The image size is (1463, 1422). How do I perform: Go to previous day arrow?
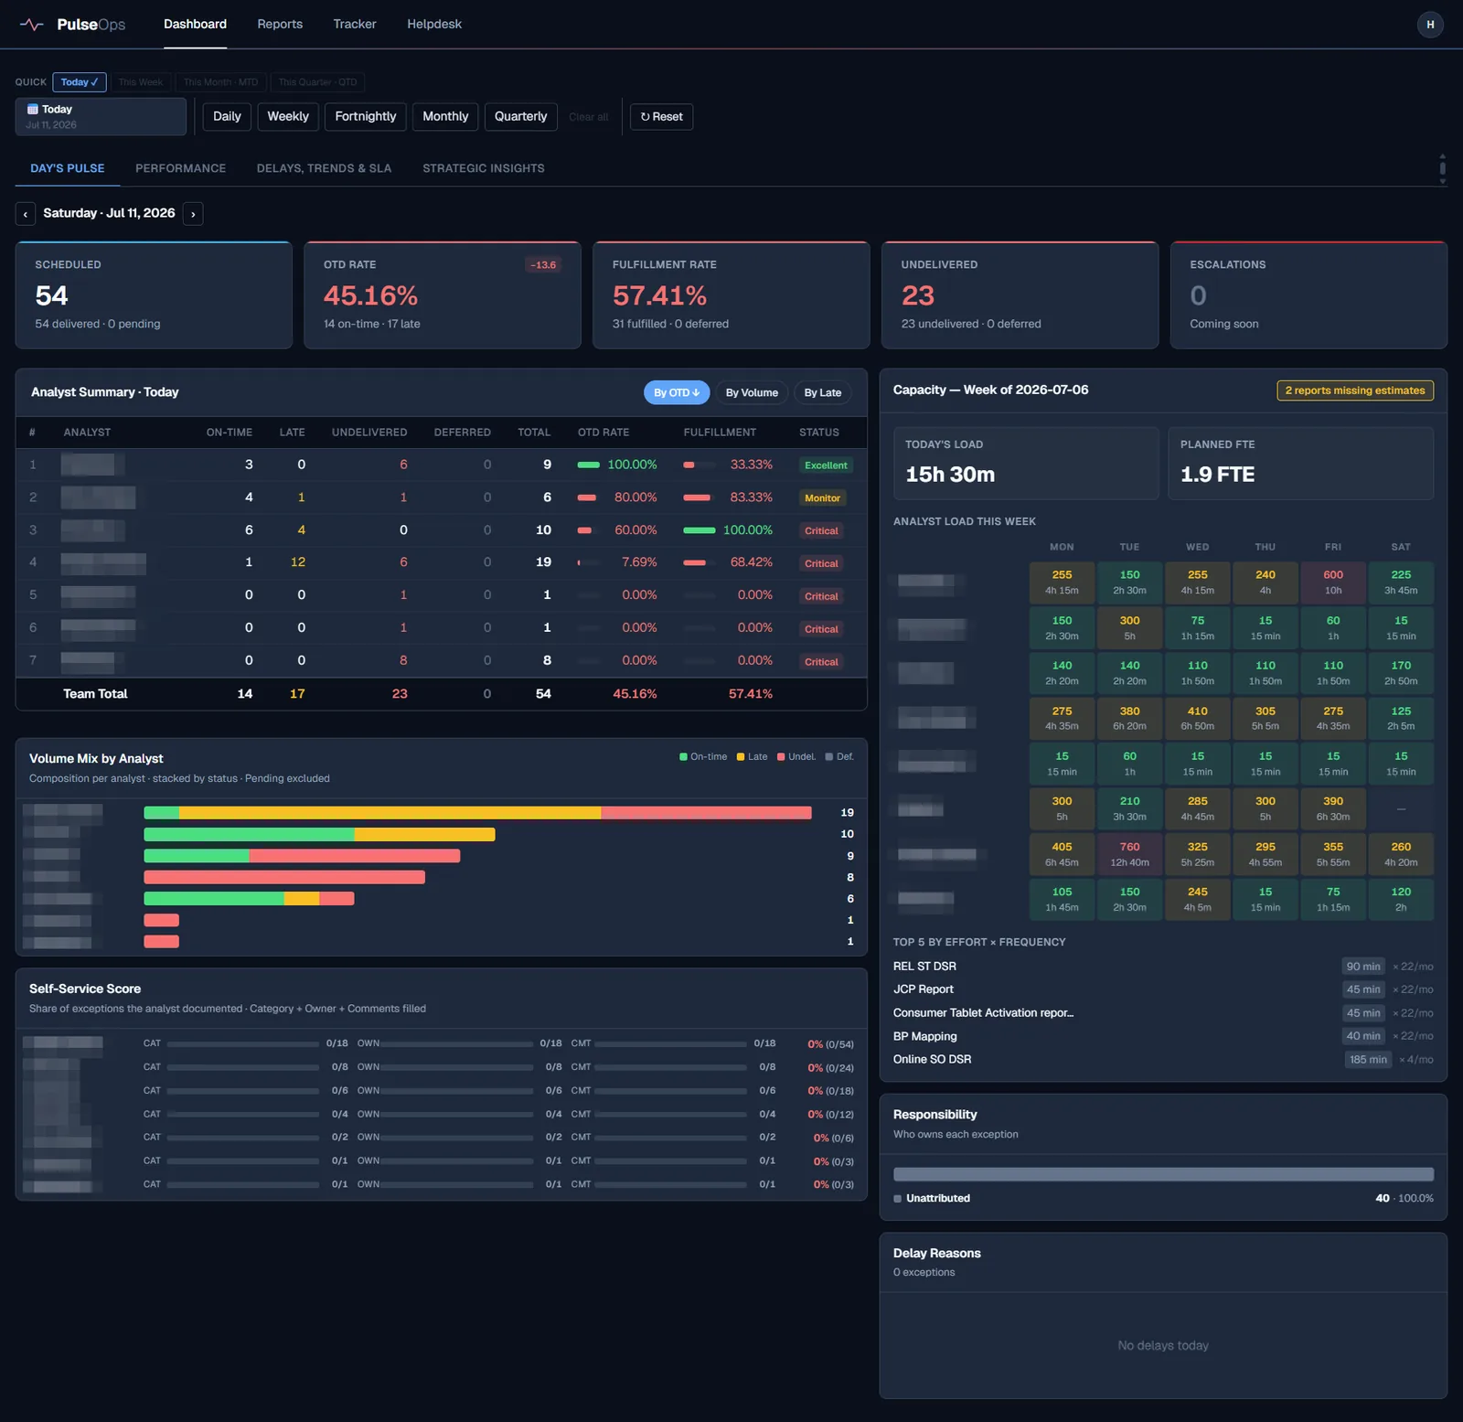pos(26,214)
